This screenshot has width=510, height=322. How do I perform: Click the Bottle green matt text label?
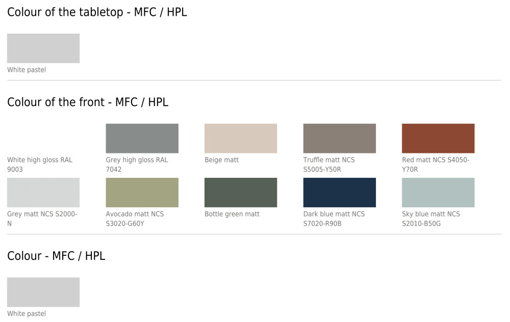(232, 214)
